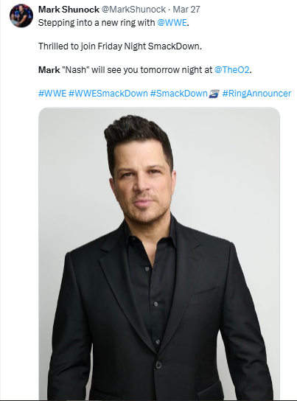Select the #WWE hashtag

[52, 94]
